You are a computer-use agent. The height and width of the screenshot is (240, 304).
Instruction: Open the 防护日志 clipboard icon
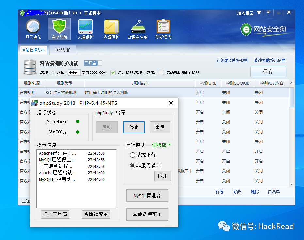click(x=164, y=29)
